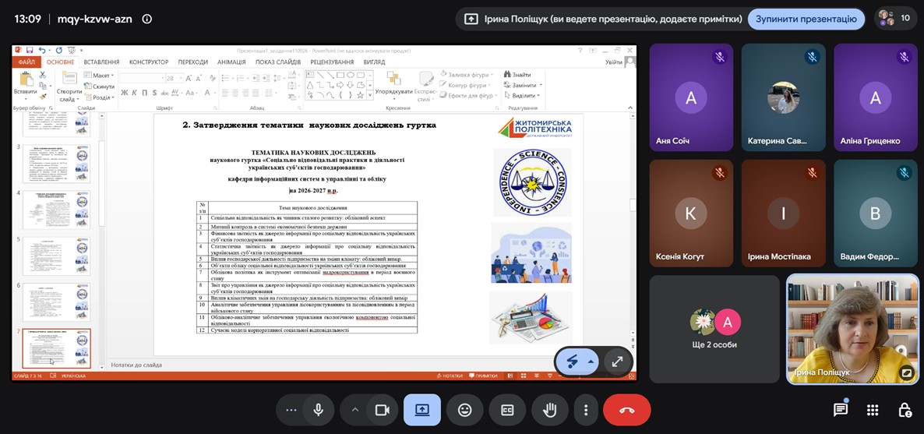
Task: Click Зупинити презентацію button
Action: click(806, 19)
